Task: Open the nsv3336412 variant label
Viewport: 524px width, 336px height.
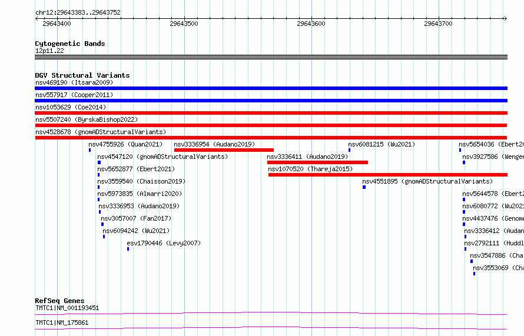Action: coord(494,231)
